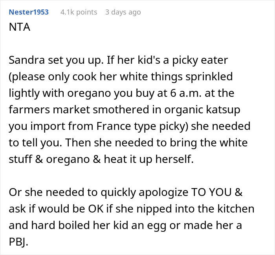
Task: Click the word "kitchen" in the last paragraph
Action: pos(236,209)
